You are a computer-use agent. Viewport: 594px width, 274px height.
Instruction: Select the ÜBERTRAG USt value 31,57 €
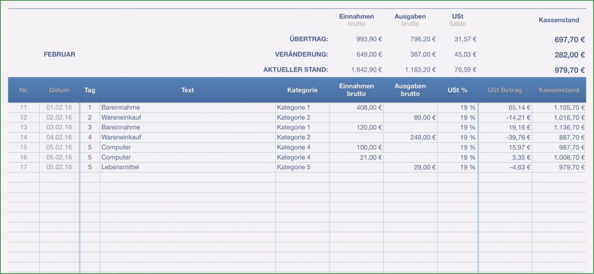(x=465, y=39)
